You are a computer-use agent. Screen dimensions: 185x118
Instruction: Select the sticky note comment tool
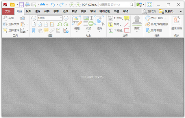pyautogui.click(x=127, y=18)
